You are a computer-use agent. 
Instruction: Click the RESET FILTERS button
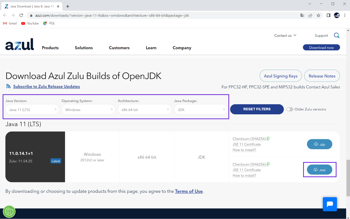(x=257, y=109)
